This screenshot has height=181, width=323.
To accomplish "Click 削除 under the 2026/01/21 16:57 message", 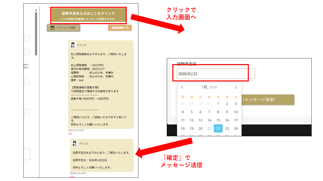I will [72, 177].
